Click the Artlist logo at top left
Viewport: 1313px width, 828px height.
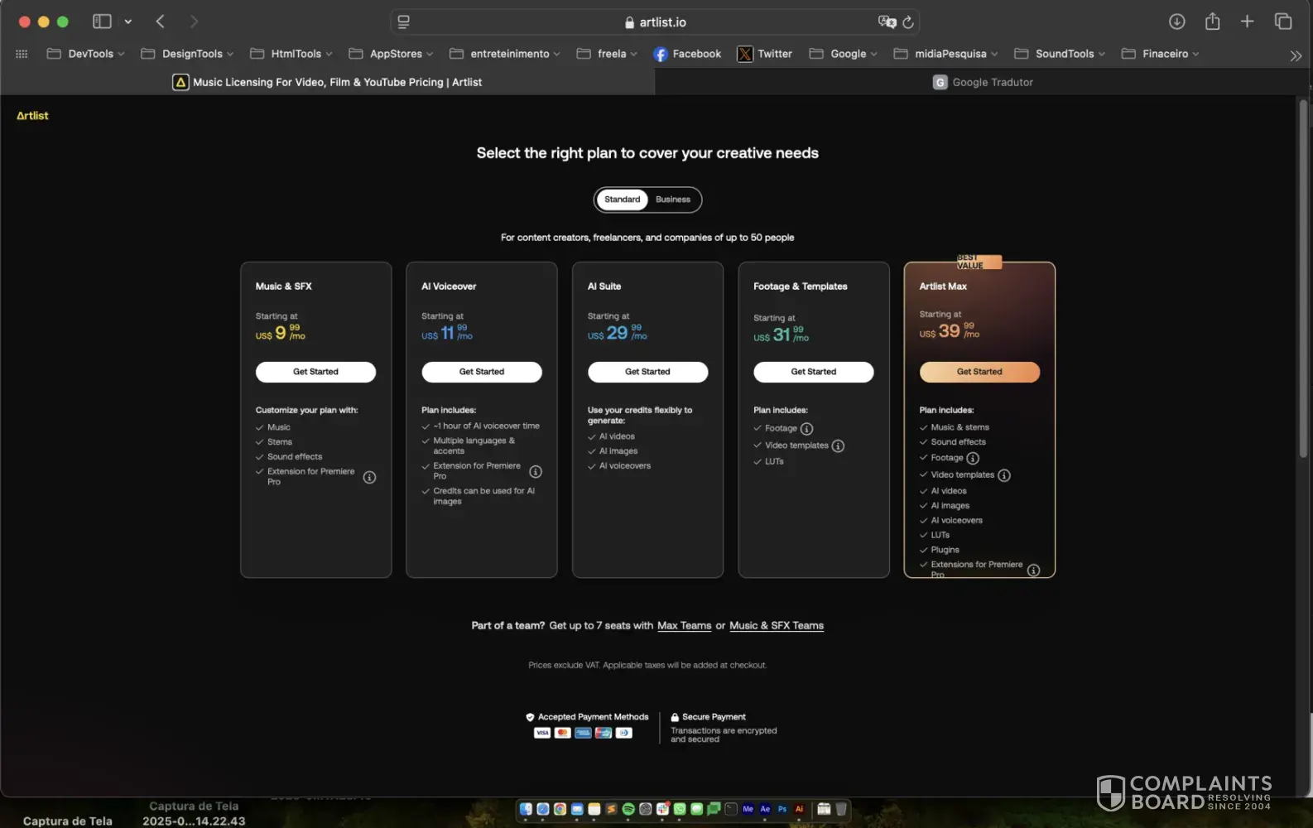pos(32,116)
